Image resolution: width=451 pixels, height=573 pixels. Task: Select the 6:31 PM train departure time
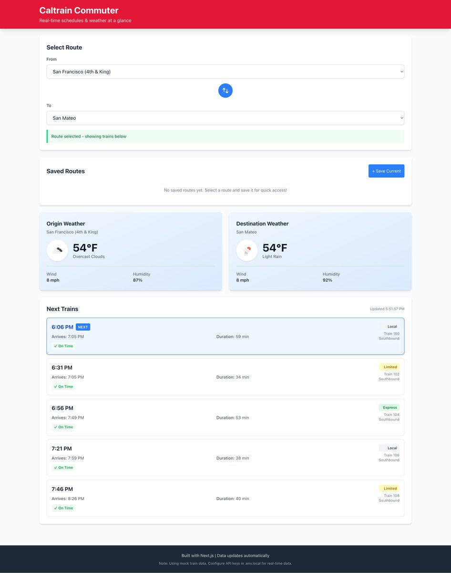(62, 368)
